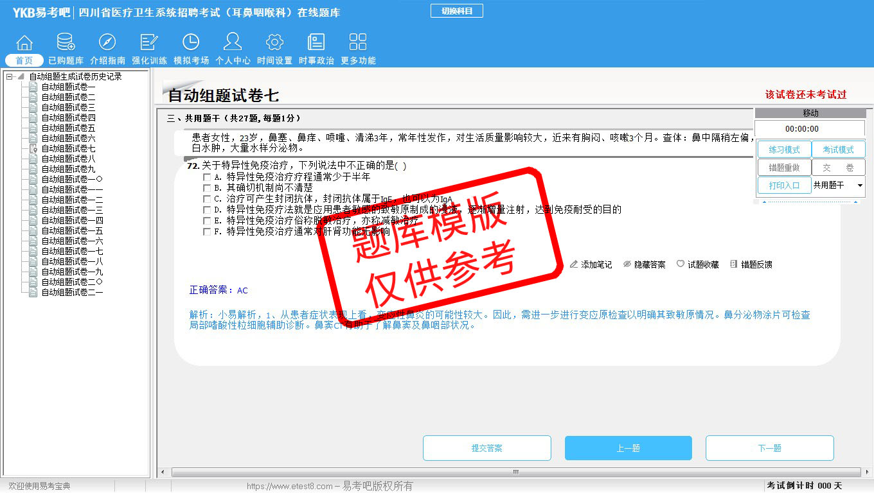This screenshot has height=493, width=874.
Task: Select 自动组题试卷二〇 in the tree
Action: 72,282
